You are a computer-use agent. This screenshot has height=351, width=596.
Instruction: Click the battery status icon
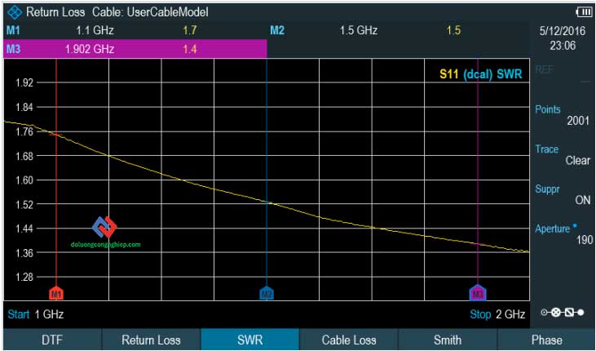tap(584, 12)
